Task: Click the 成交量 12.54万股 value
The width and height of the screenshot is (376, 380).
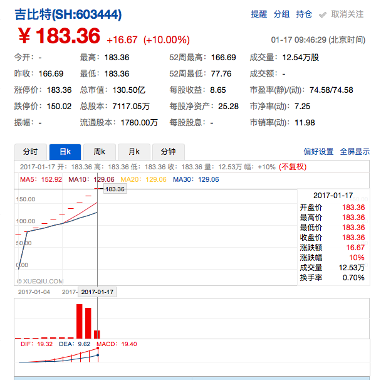Action: 300,58
